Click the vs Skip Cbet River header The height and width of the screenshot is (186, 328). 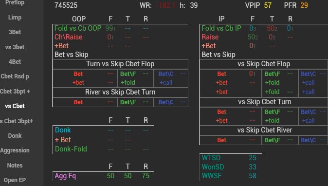click(x=265, y=130)
